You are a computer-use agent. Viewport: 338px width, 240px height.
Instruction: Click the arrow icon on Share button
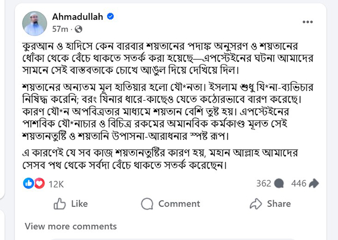(256, 203)
